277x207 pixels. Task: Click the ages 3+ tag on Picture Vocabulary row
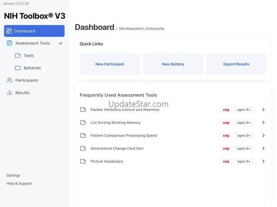pyautogui.click(x=244, y=161)
